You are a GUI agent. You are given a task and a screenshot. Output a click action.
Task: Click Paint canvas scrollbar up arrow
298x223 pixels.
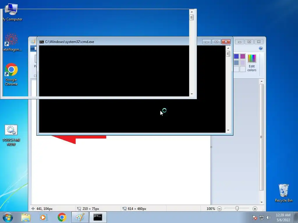(x=262, y=81)
